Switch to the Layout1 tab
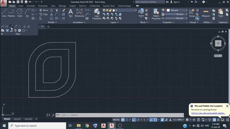This screenshot has height=129, width=230. (17, 119)
